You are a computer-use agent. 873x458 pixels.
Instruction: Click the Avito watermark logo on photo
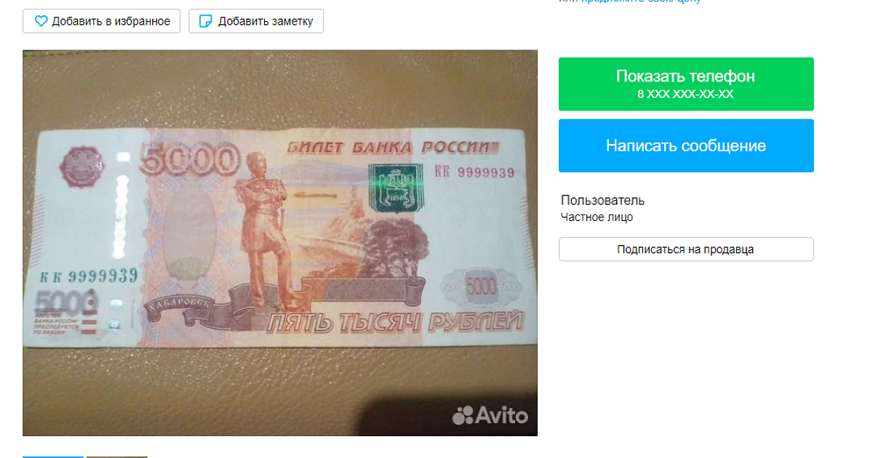[x=490, y=415]
